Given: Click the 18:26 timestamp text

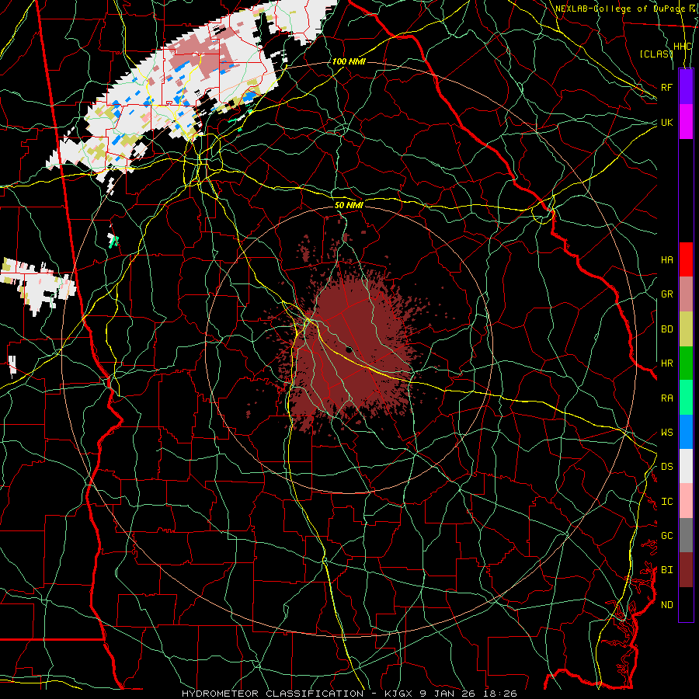Looking at the screenshot, I should click(501, 694).
